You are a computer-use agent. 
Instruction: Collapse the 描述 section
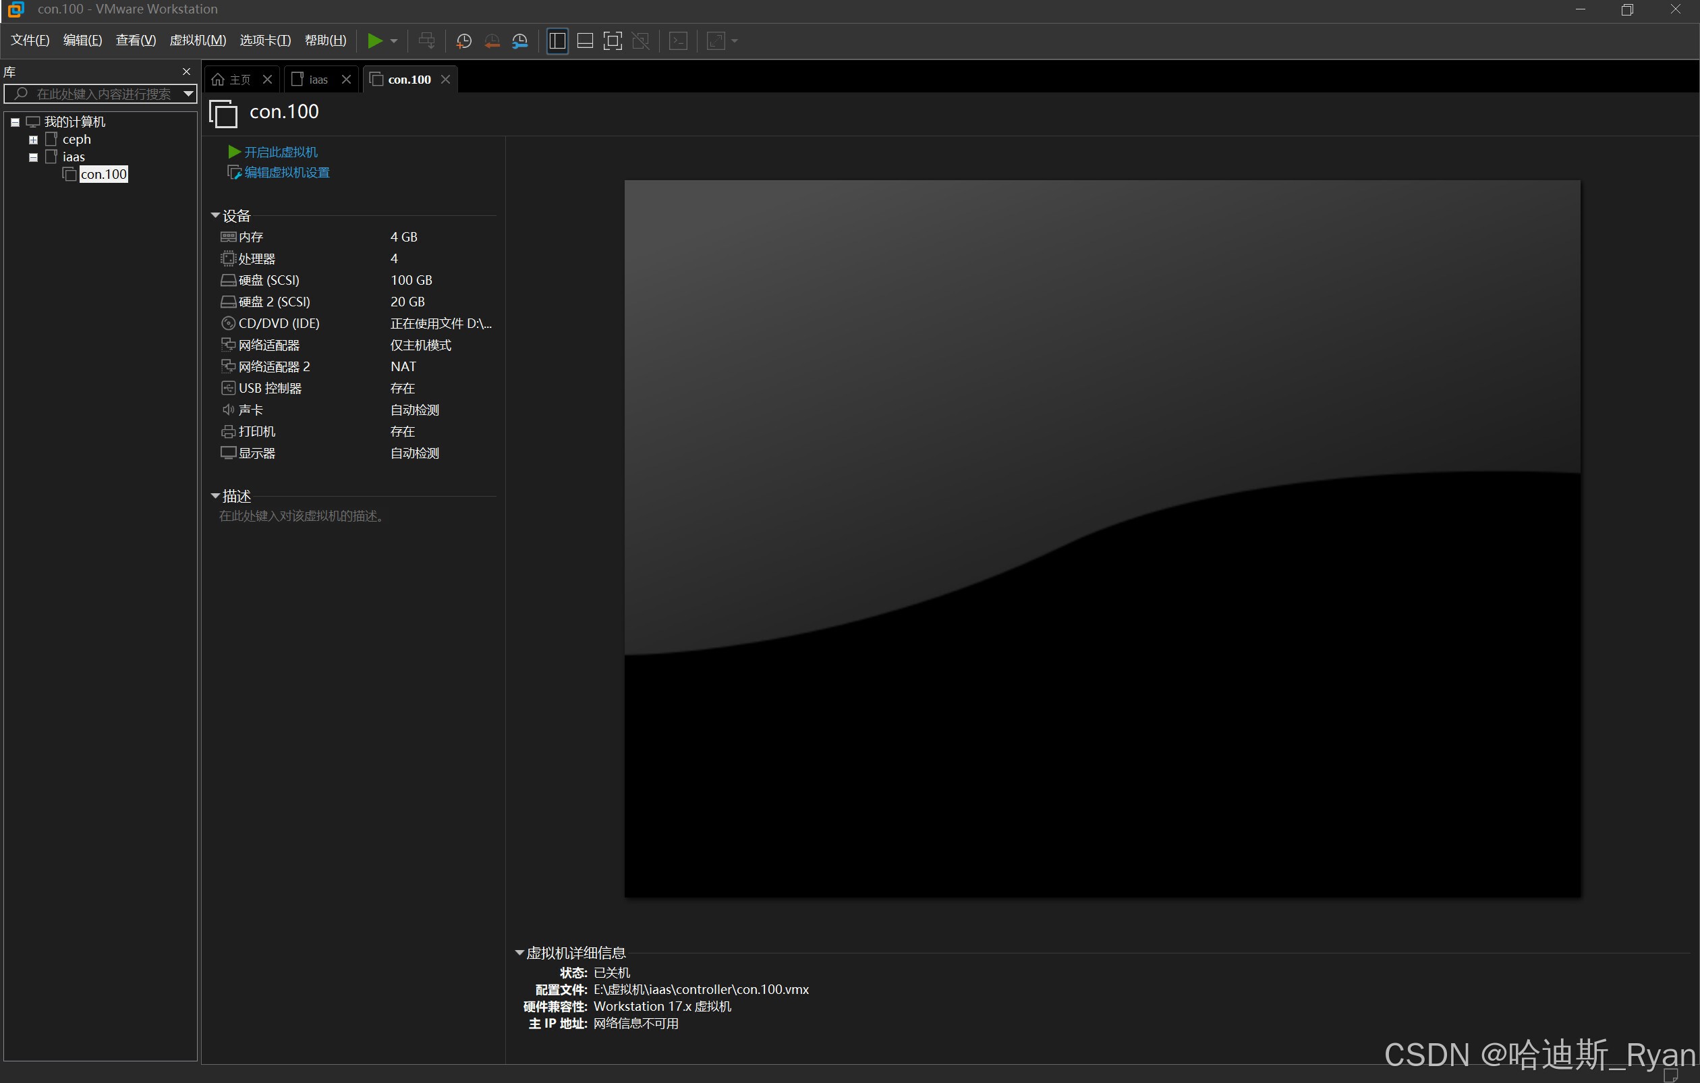coord(215,497)
